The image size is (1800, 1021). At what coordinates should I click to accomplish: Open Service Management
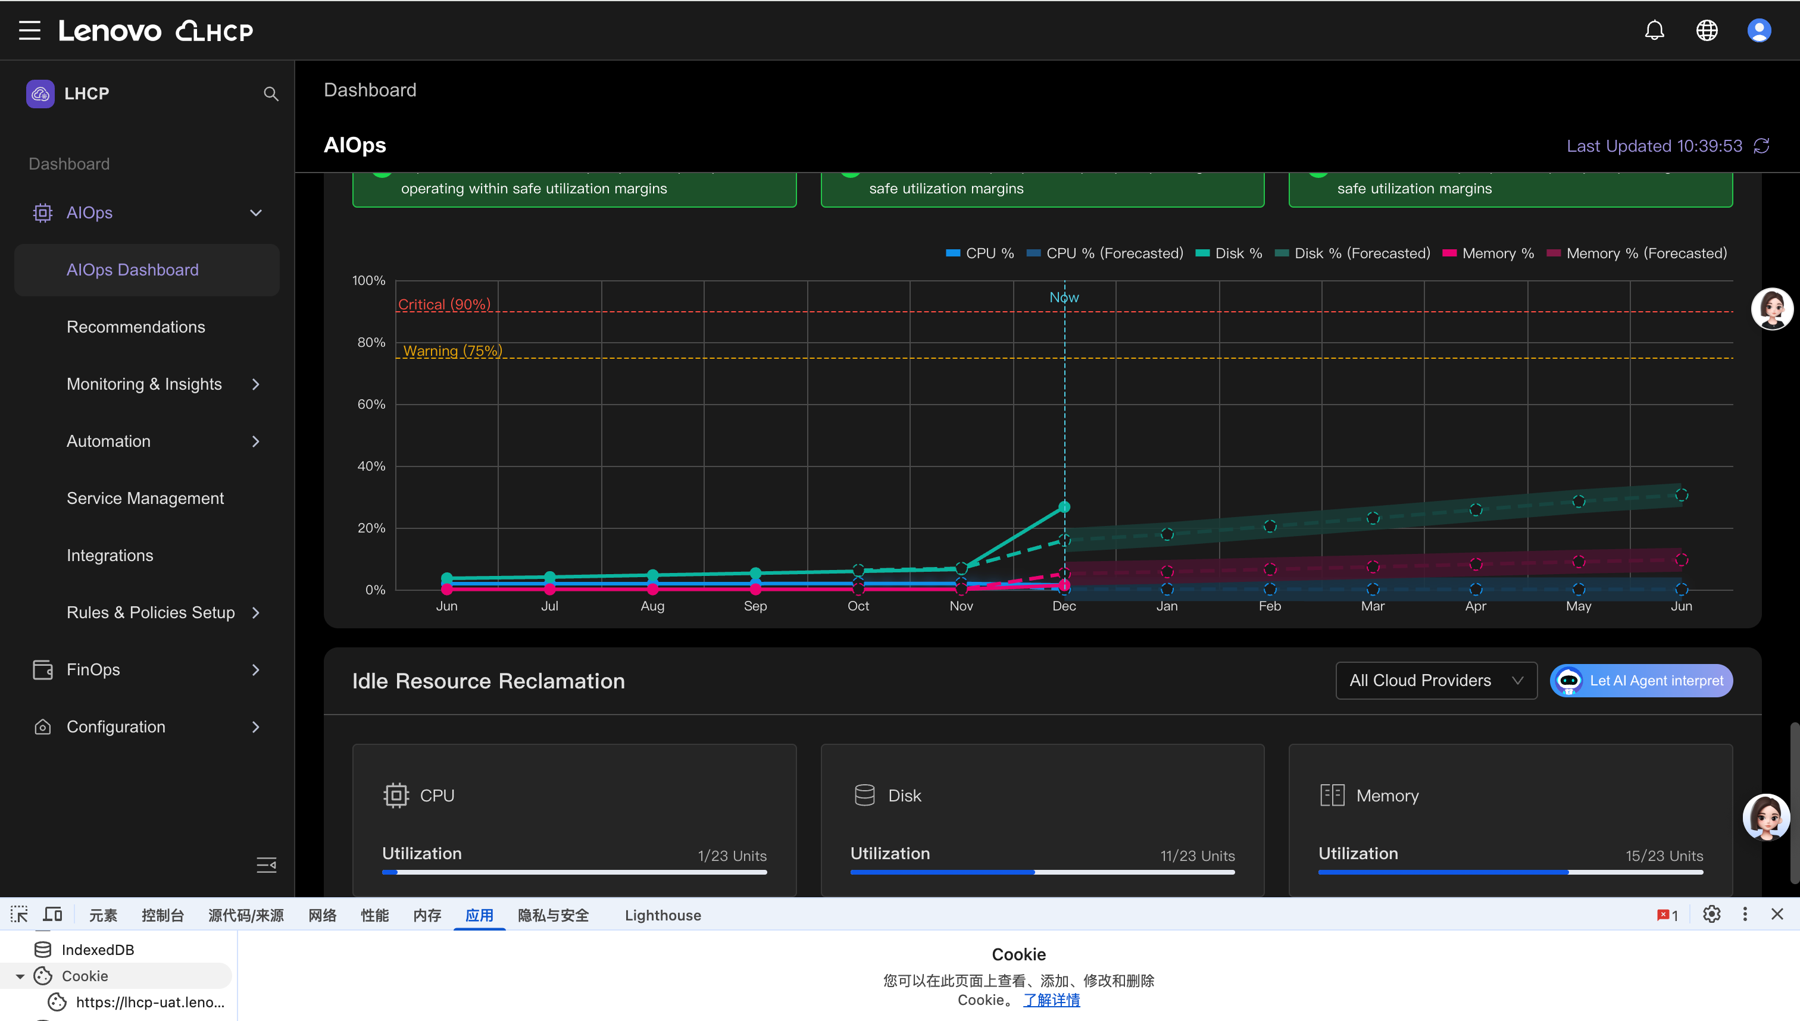[145, 499]
